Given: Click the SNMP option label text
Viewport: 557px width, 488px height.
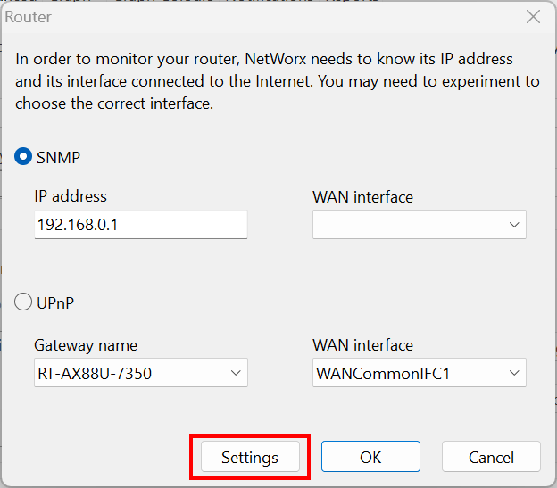Looking at the screenshot, I should [x=58, y=157].
